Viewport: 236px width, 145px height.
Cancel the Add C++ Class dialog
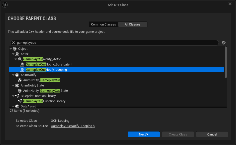click(x=212, y=134)
